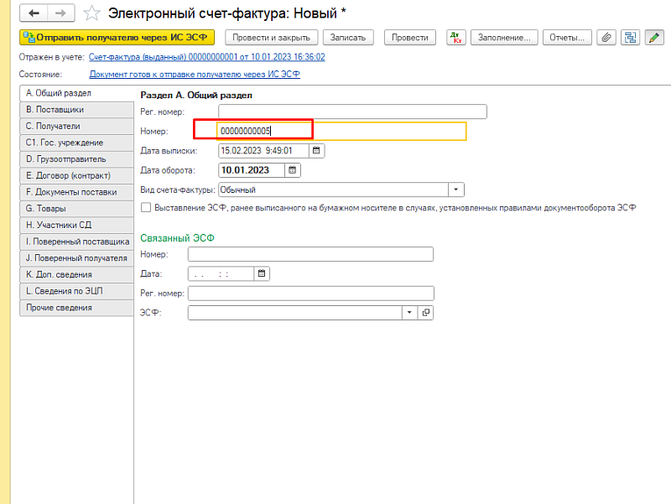
Task: Open the Дт/Кт postings icon
Action: (x=455, y=37)
